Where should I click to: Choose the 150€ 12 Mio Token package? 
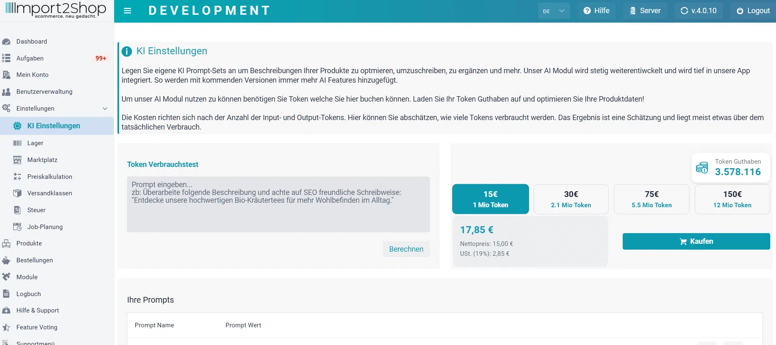[732, 199]
